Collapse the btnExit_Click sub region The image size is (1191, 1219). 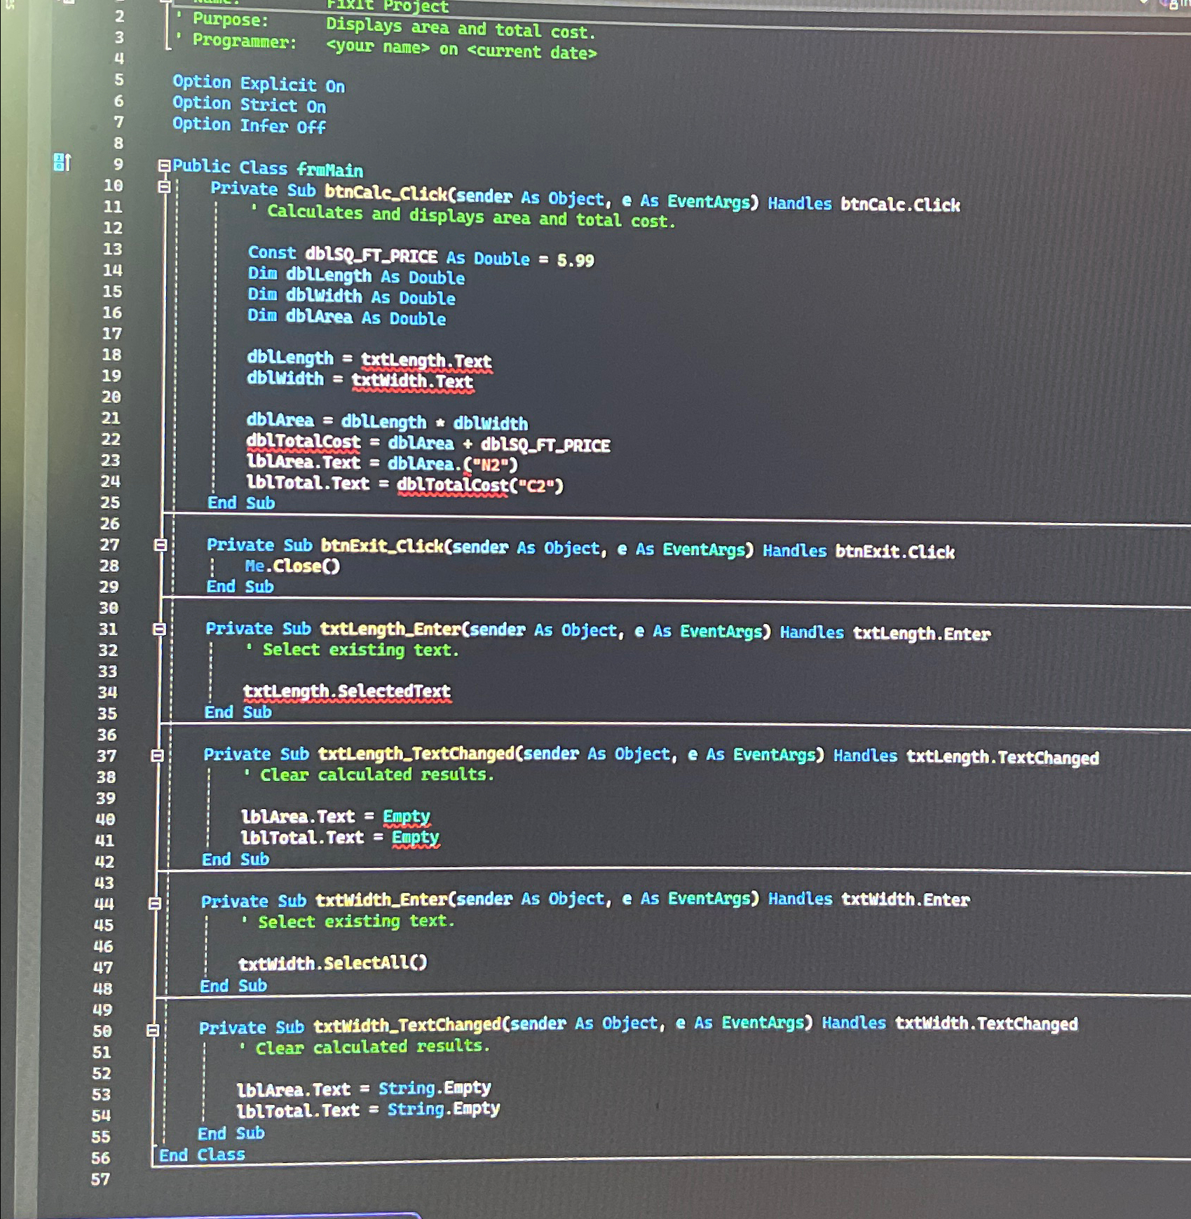coord(161,545)
